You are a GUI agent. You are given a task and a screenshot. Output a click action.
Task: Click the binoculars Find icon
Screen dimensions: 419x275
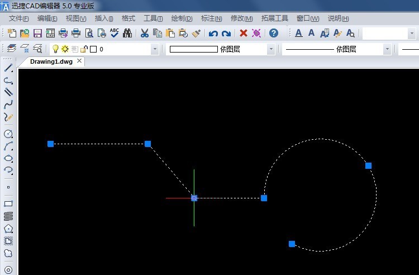127,34
